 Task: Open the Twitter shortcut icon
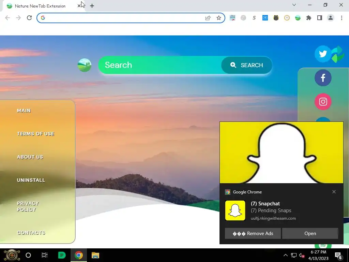click(323, 54)
